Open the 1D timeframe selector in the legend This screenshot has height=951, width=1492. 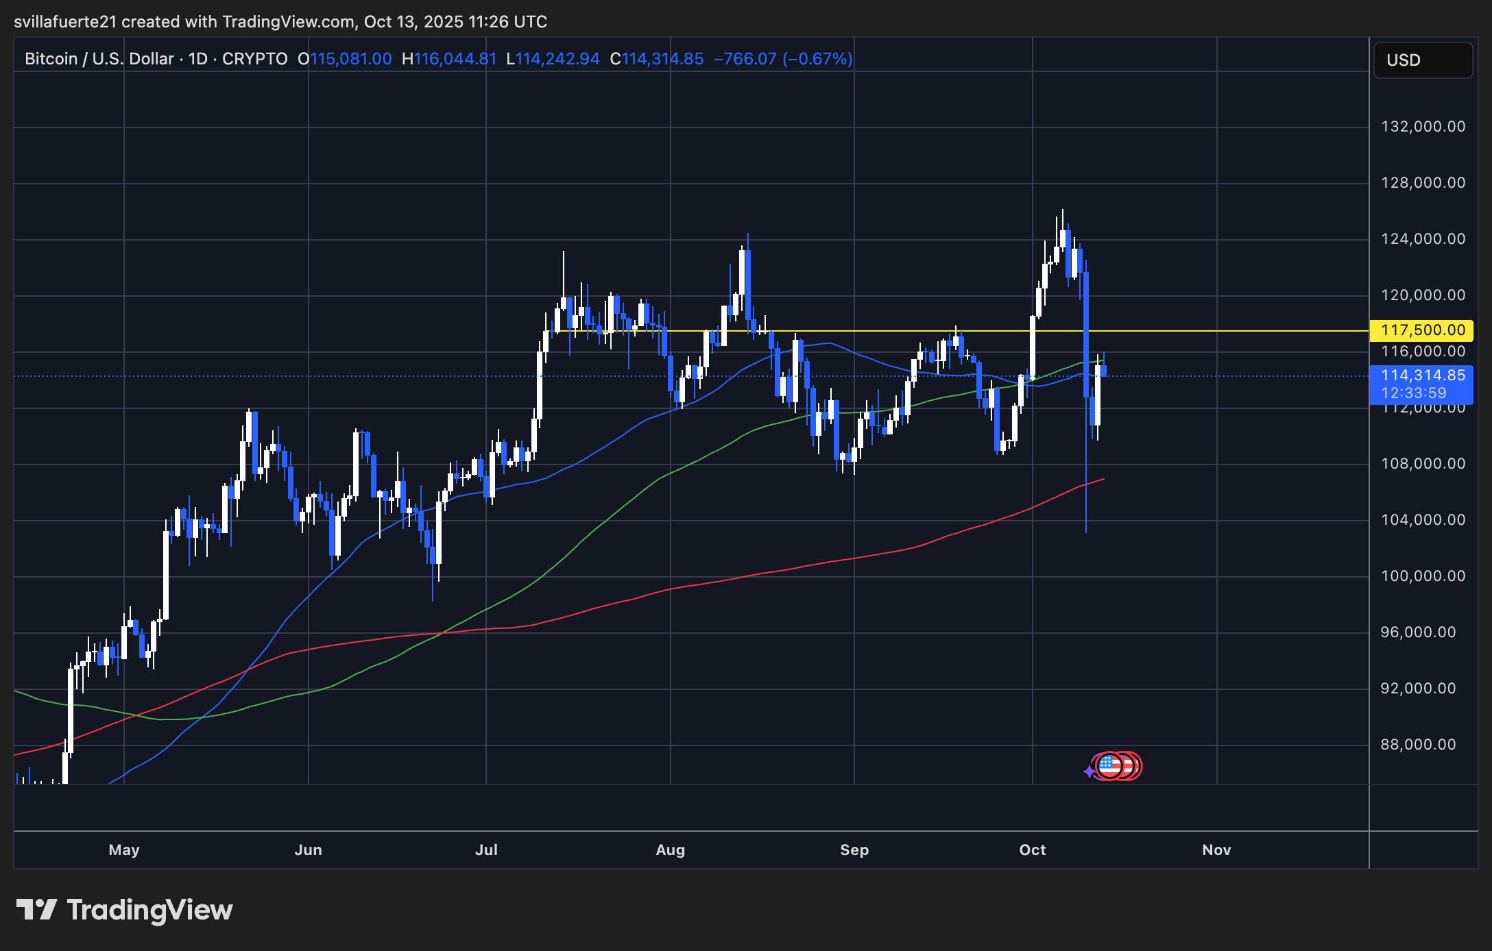(197, 59)
